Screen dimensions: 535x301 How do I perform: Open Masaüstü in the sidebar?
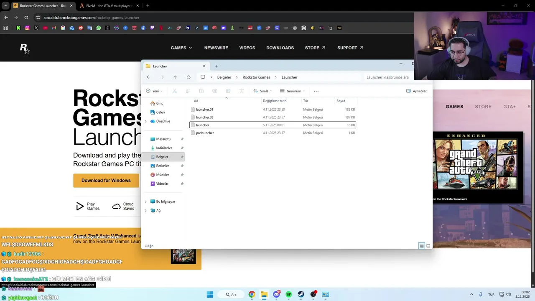coord(163,139)
